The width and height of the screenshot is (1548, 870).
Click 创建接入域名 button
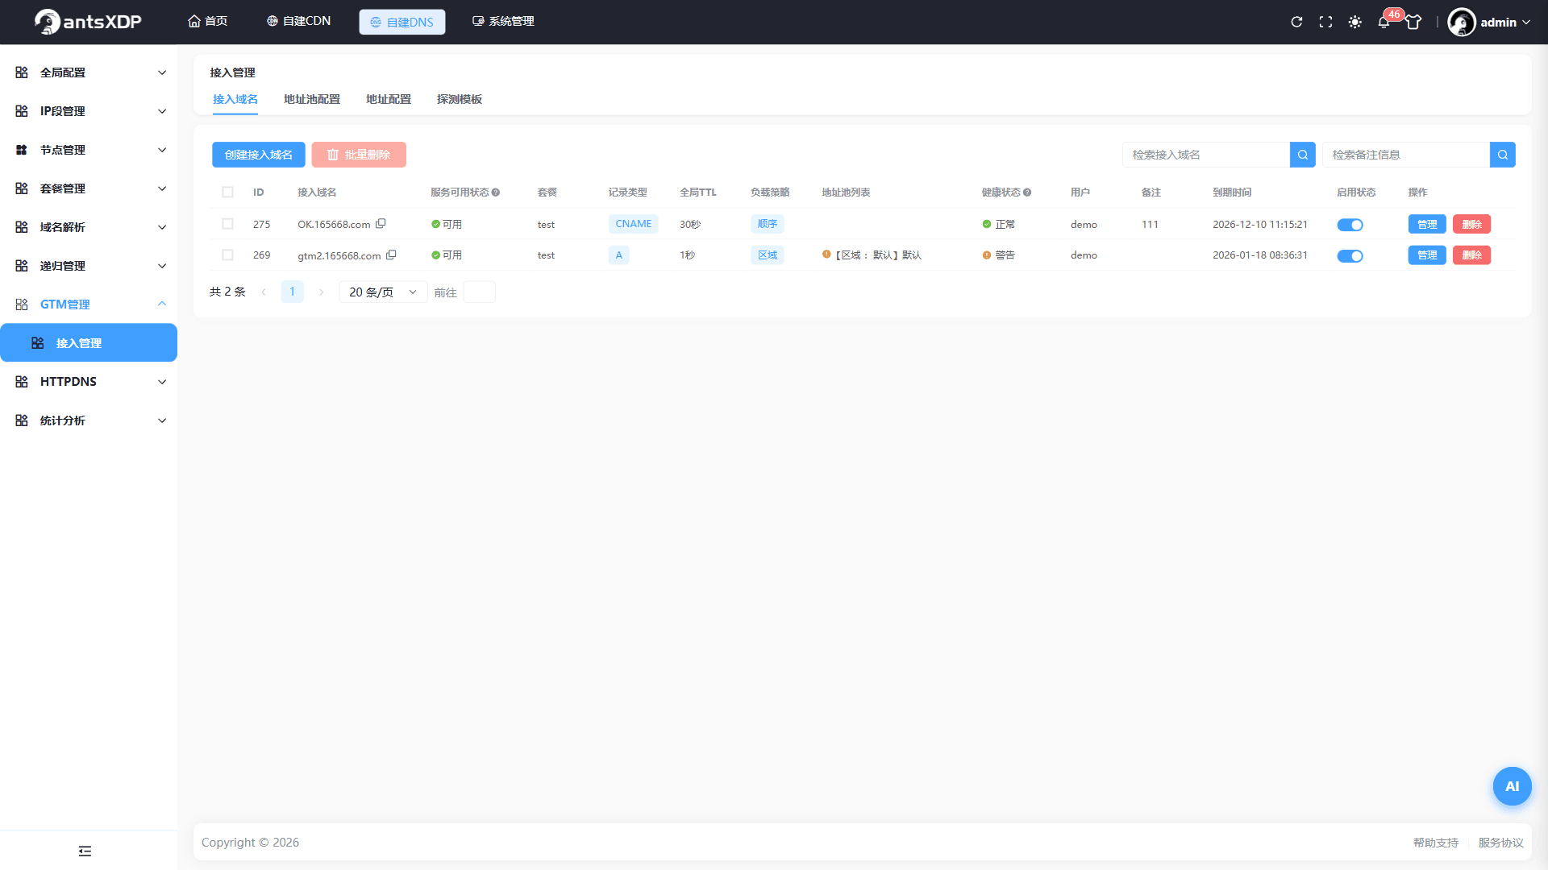259,155
